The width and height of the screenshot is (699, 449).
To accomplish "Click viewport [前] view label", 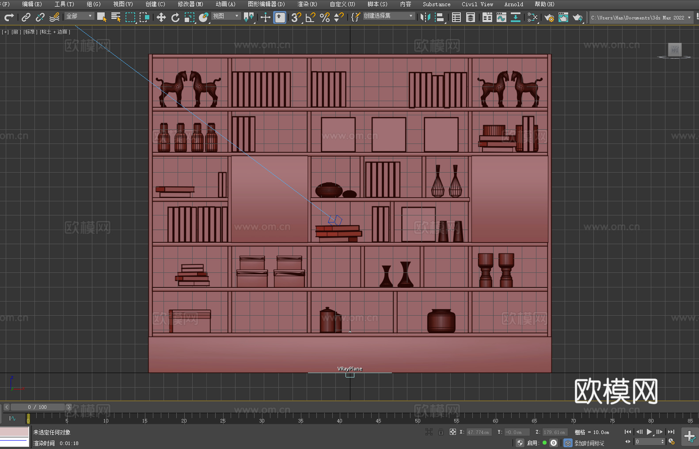I will (16, 32).
